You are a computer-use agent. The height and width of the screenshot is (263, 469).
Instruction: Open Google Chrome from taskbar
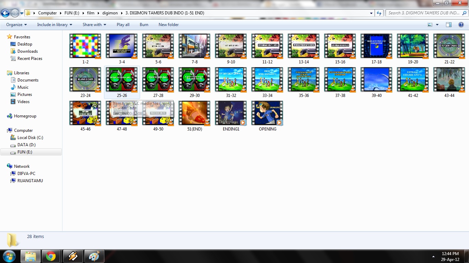pyautogui.click(x=51, y=256)
